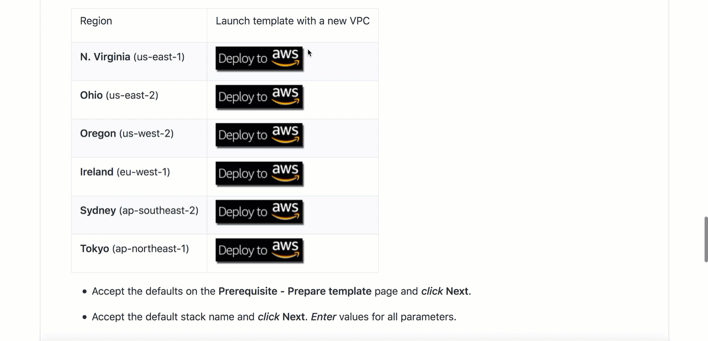
Task: Click the Oregon (us-west-2) region text
Action: point(127,134)
